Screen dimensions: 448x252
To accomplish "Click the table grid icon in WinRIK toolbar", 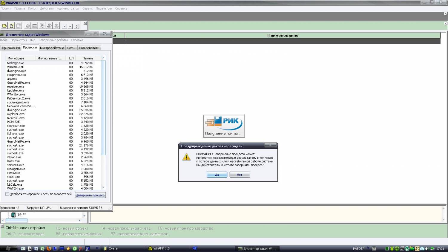I will (35, 26).
